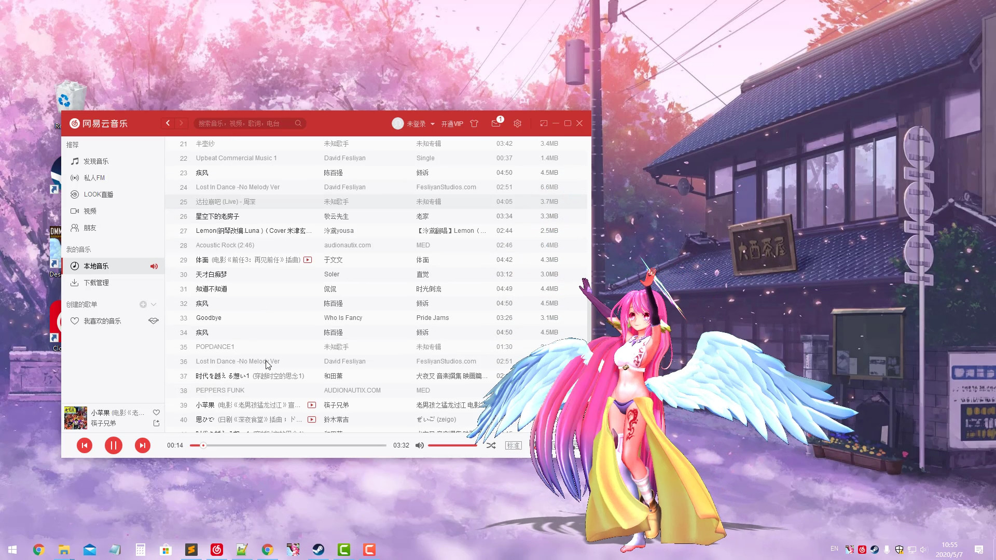Toggle shuffle playback mode icon

pyautogui.click(x=491, y=445)
